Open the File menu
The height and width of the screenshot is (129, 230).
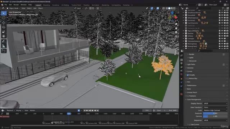pyautogui.click(x=6, y=5)
